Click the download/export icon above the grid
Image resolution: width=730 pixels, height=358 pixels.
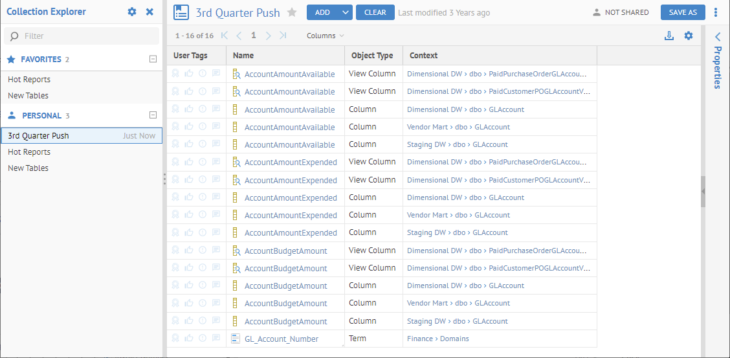(x=669, y=36)
